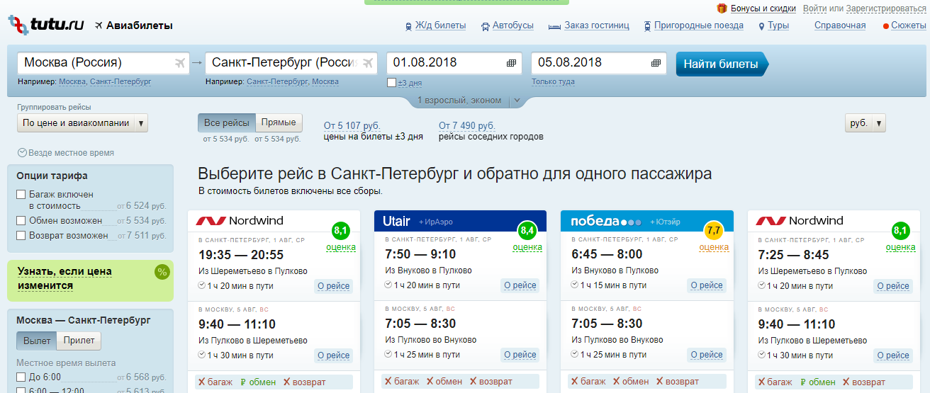Click the green percent price-alert icon
The image size is (930, 393).
tap(162, 272)
